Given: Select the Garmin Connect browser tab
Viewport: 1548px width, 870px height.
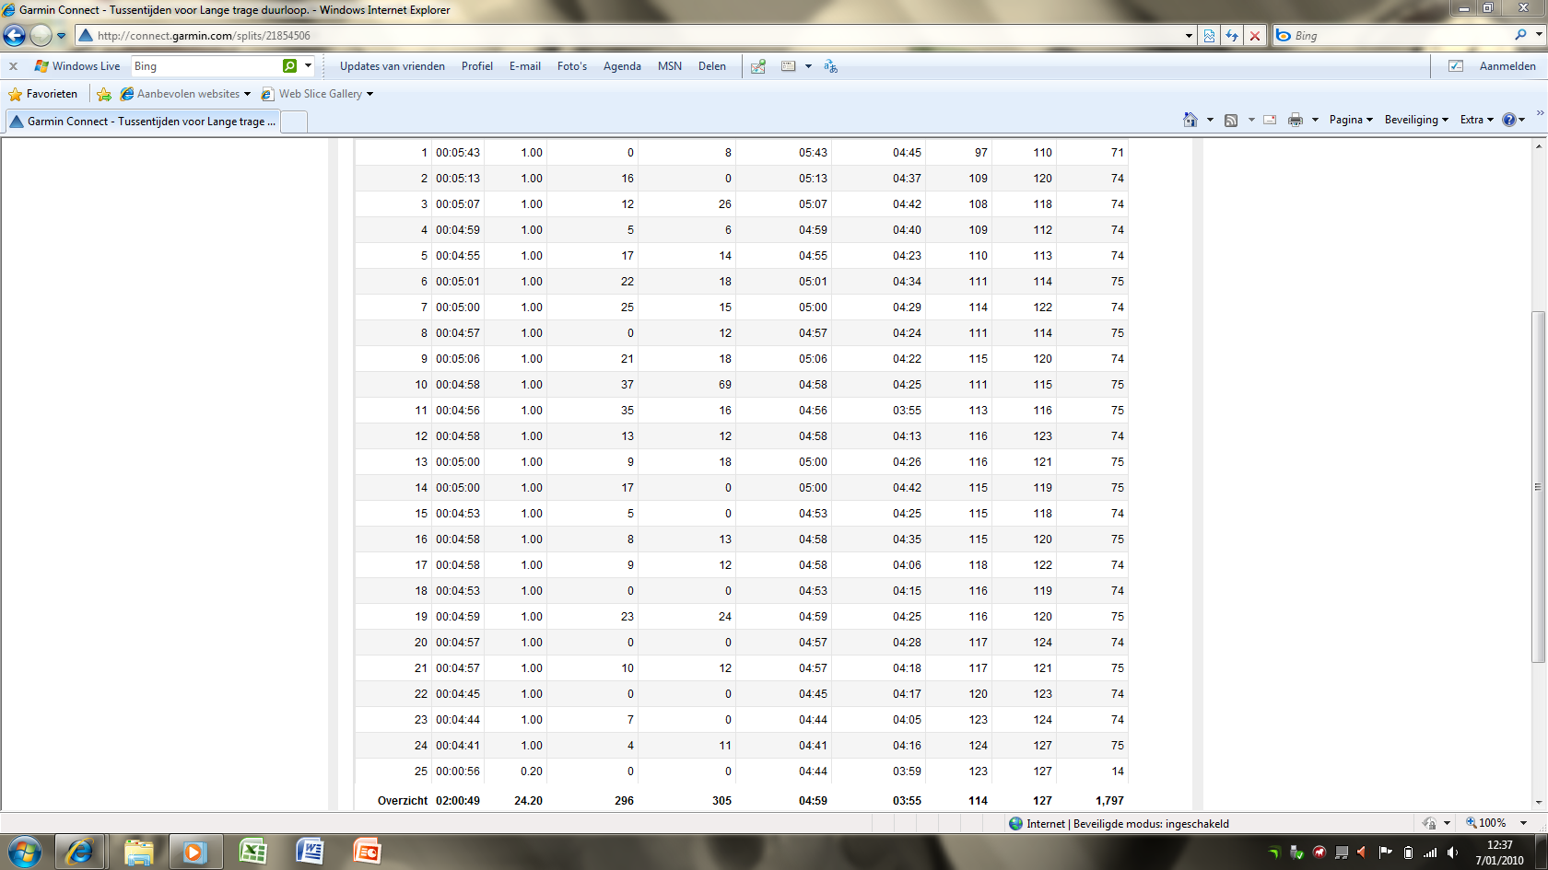Looking at the screenshot, I should point(143,122).
